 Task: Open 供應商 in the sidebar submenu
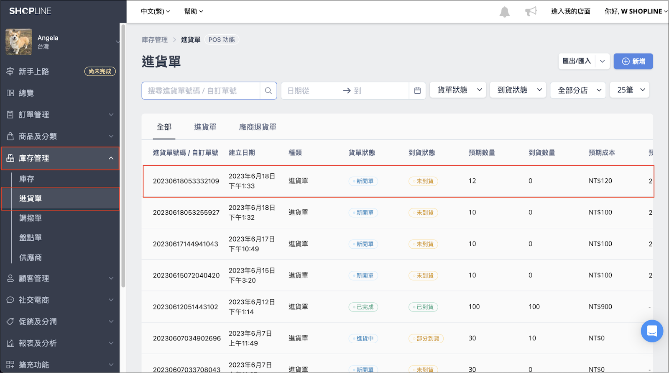coord(31,257)
